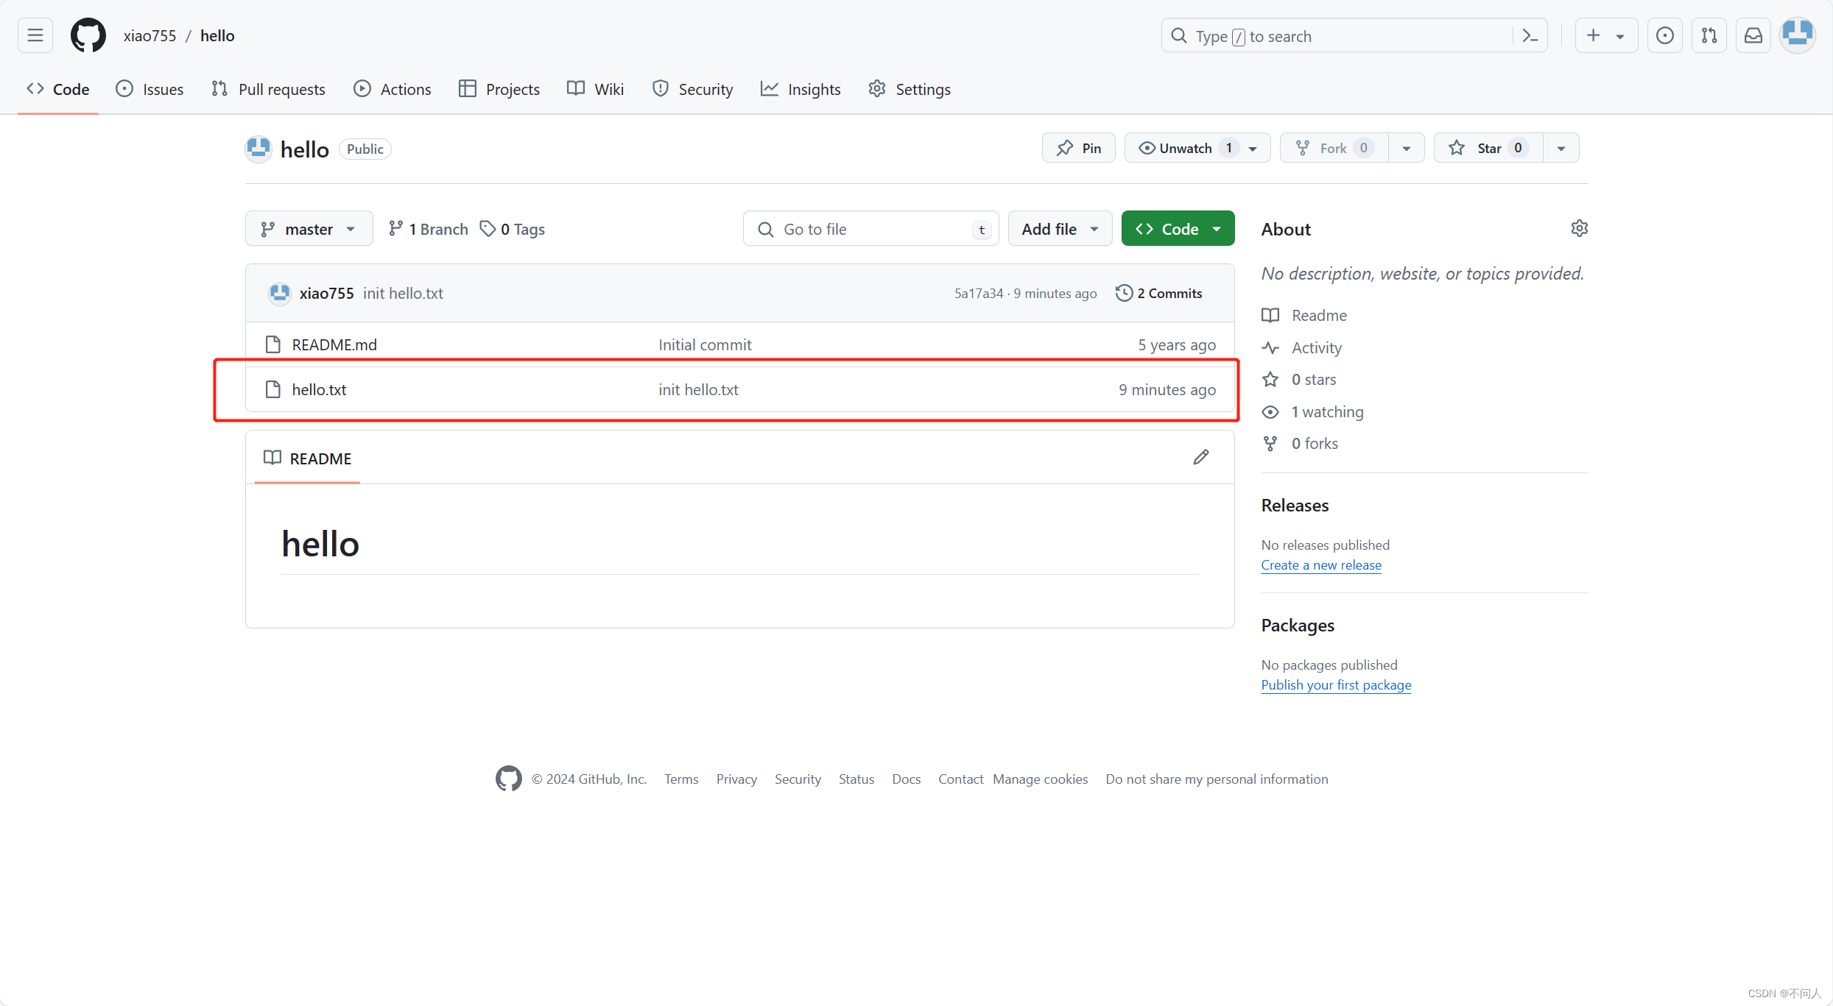The width and height of the screenshot is (1833, 1006).
Task: Open the footer GitHub logo
Action: (508, 779)
